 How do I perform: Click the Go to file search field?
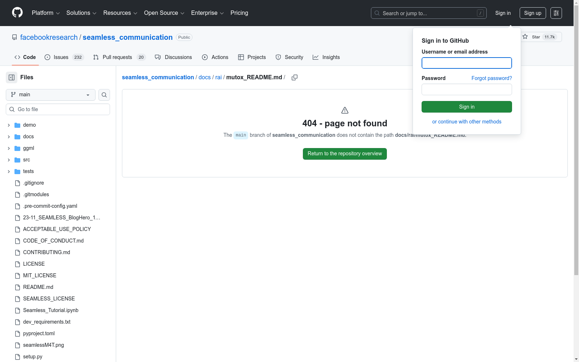[58, 109]
